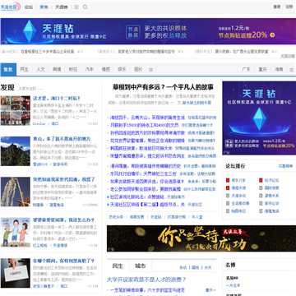Open the 我家世代招魂 article thumbnail

pos(16,192)
